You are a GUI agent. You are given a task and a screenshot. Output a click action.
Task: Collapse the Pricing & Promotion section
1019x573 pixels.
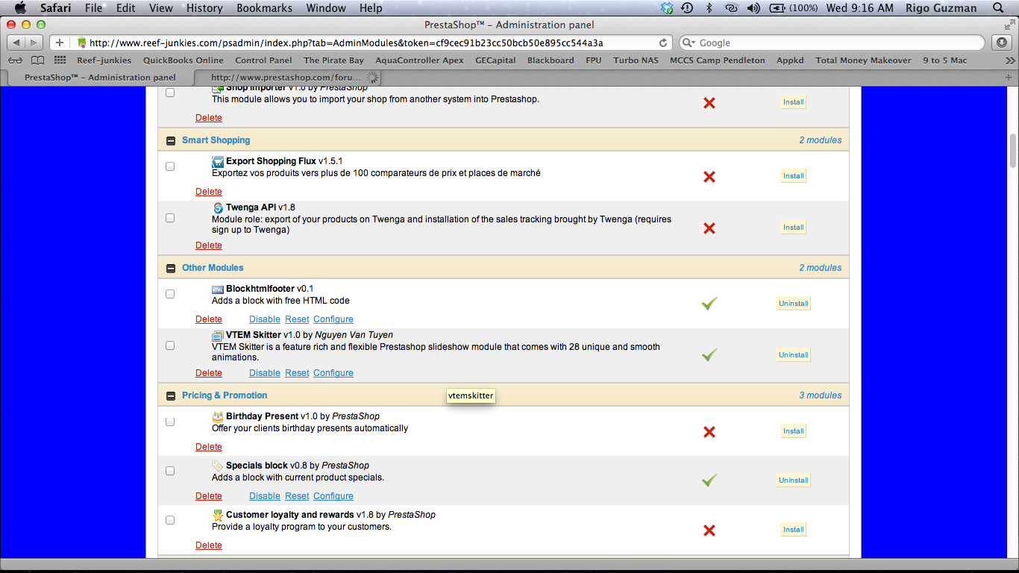pyautogui.click(x=171, y=395)
